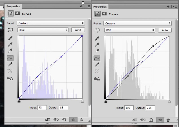The width and height of the screenshot is (179, 127).
Task: Click the smooth curve icon in the RGB curves panel
Action: pos(97,71)
